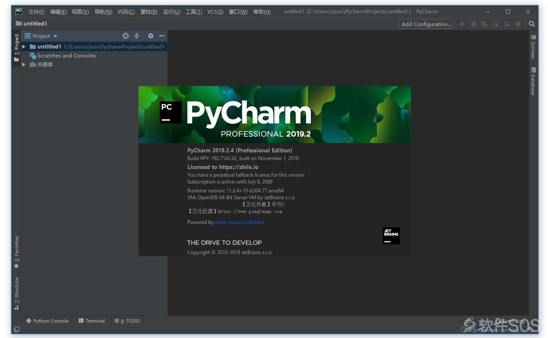
Task: Click the open-source software link
Action: tap(239, 222)
